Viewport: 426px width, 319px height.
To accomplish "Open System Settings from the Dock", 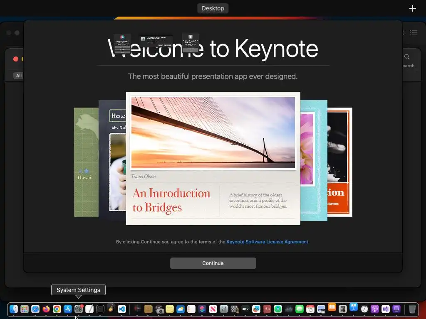I will pyautogui.click(x=79, y=309).
